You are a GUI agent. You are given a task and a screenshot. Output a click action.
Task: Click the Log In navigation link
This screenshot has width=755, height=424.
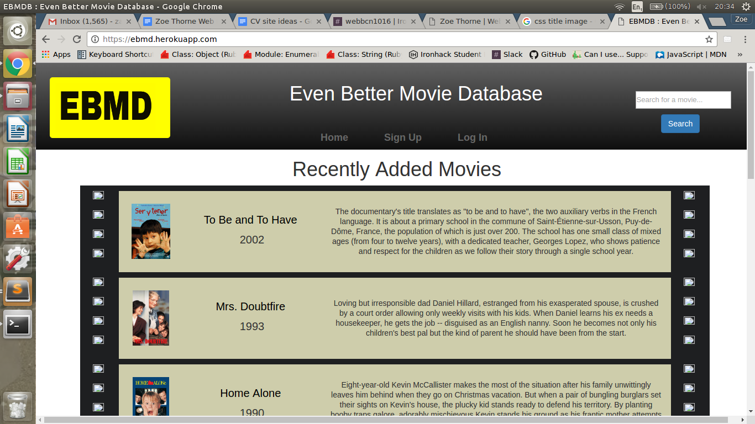point(473,137)
